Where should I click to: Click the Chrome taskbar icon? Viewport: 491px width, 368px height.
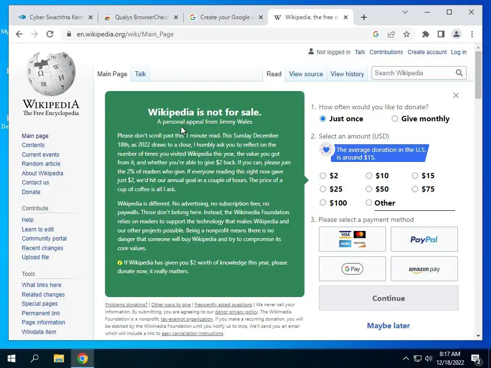click(82, 358)
